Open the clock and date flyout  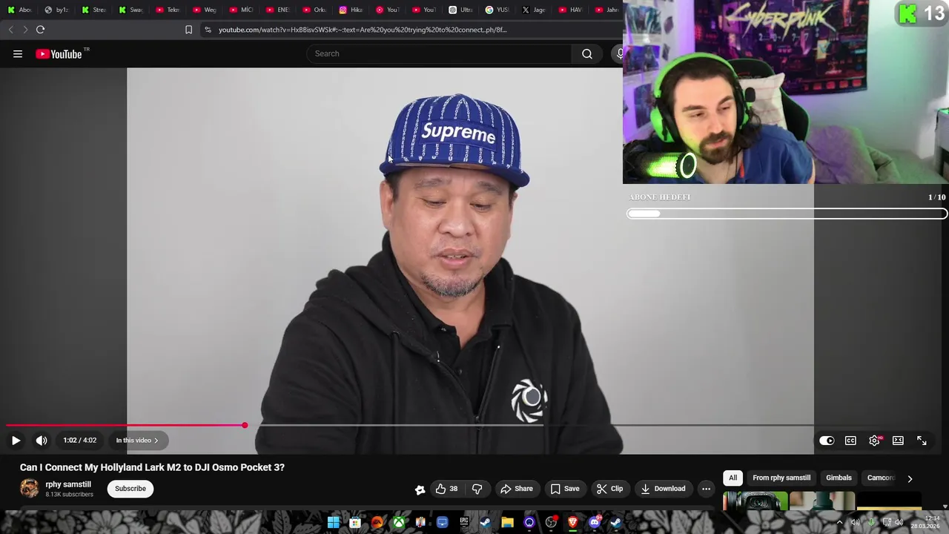(925, 522)
